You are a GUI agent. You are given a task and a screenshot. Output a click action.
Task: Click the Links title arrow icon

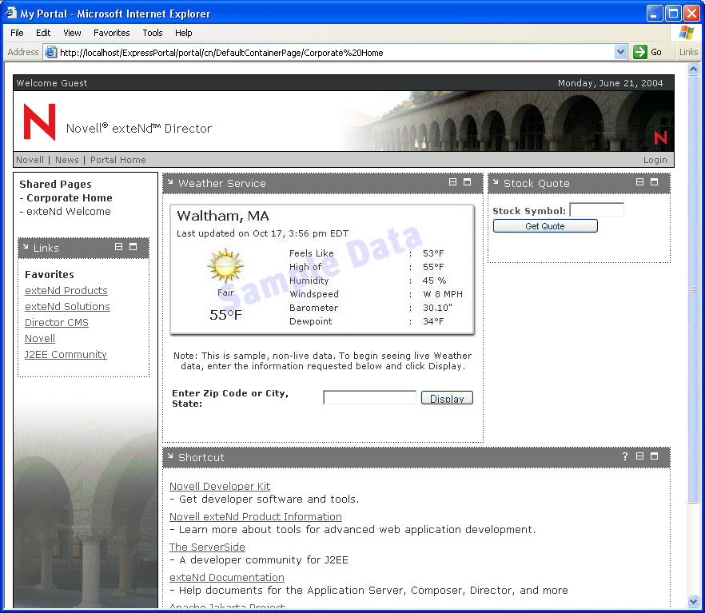[26, 247]
